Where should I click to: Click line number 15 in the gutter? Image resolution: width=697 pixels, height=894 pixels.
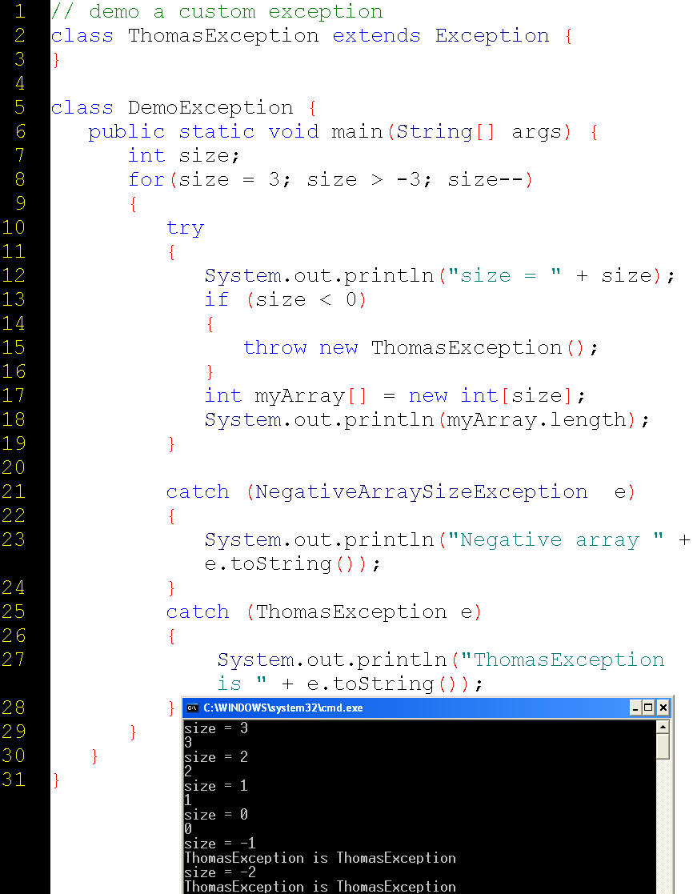14,347
